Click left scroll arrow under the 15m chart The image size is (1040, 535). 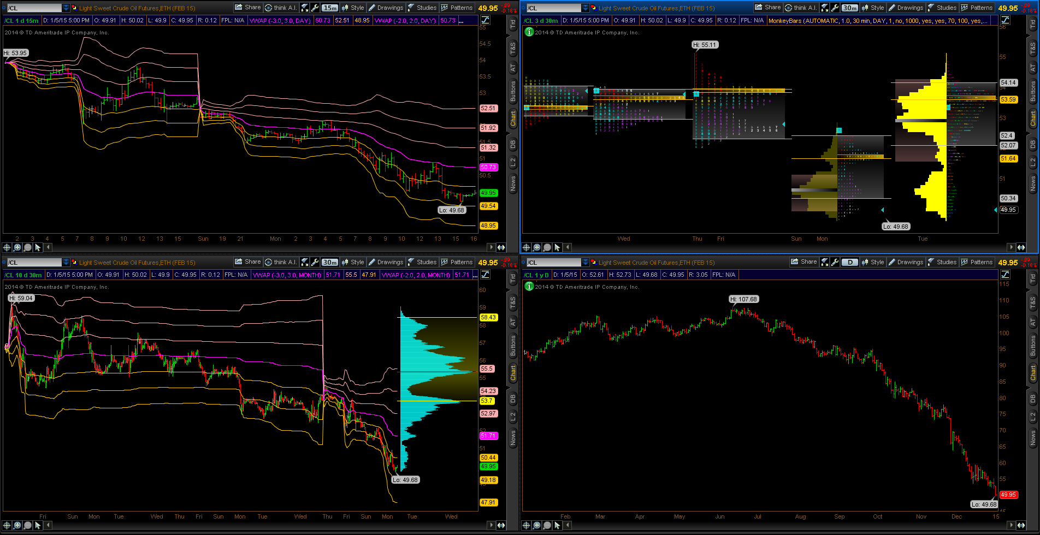point(48,247)
